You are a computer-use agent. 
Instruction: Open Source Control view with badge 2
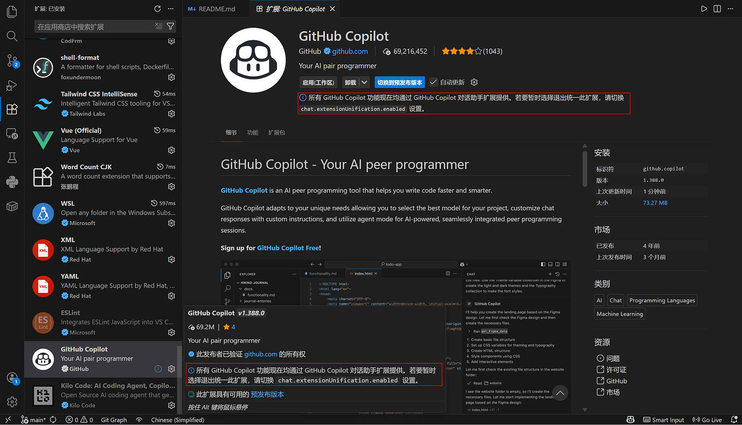point(12,61)
